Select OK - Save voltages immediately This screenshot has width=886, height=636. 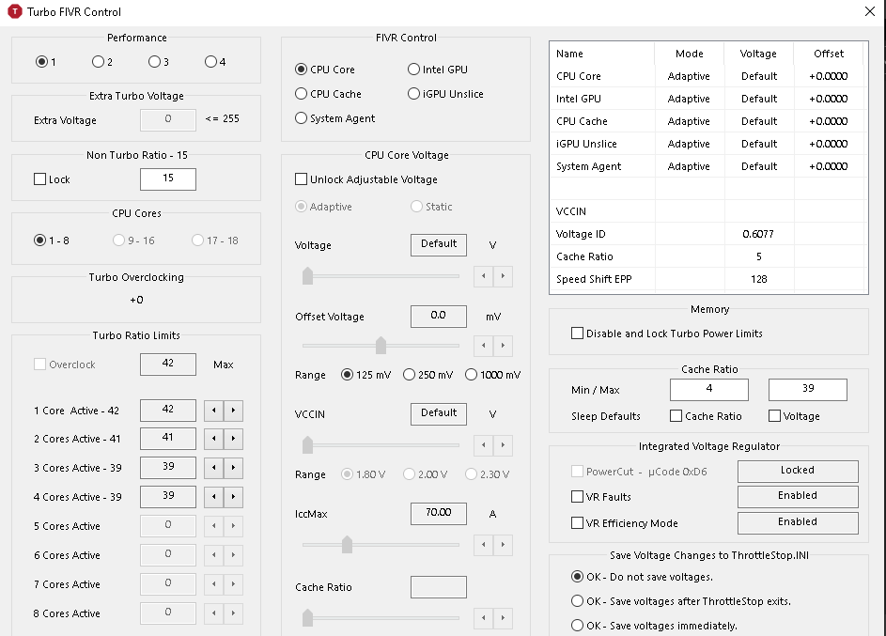pyautogui.click(x=578, y=626)
